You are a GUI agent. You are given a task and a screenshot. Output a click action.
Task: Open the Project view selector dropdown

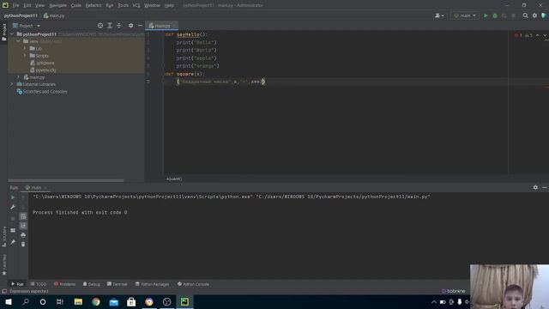click(27, 26)
